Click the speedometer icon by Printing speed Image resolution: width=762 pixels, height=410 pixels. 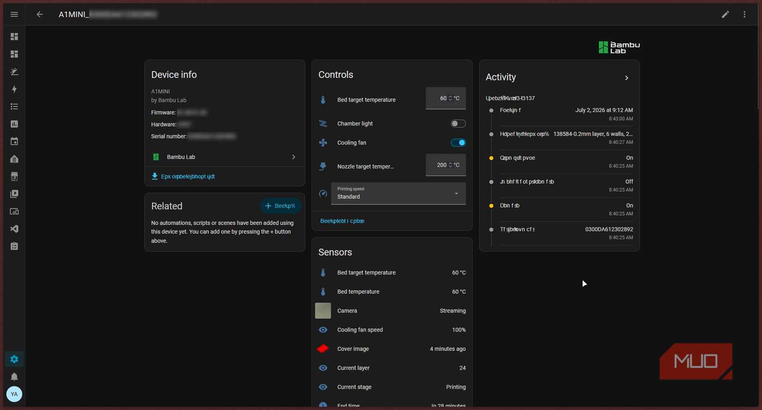323,194
